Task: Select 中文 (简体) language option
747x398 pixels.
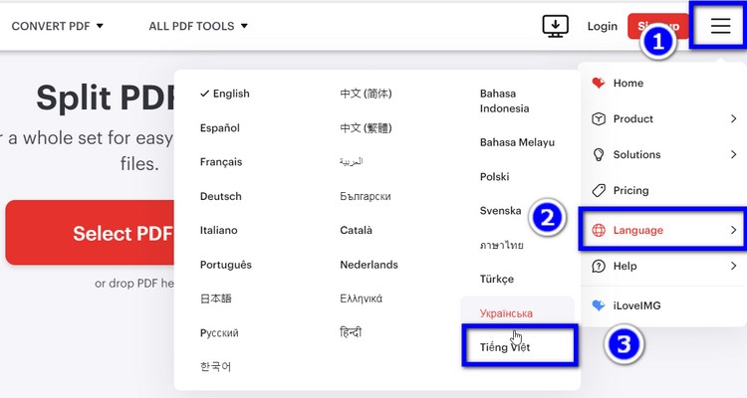Action: [x=366, y=94]
